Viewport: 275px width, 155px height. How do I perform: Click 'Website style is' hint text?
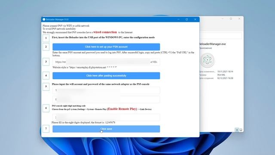click(x=85, y=67)
